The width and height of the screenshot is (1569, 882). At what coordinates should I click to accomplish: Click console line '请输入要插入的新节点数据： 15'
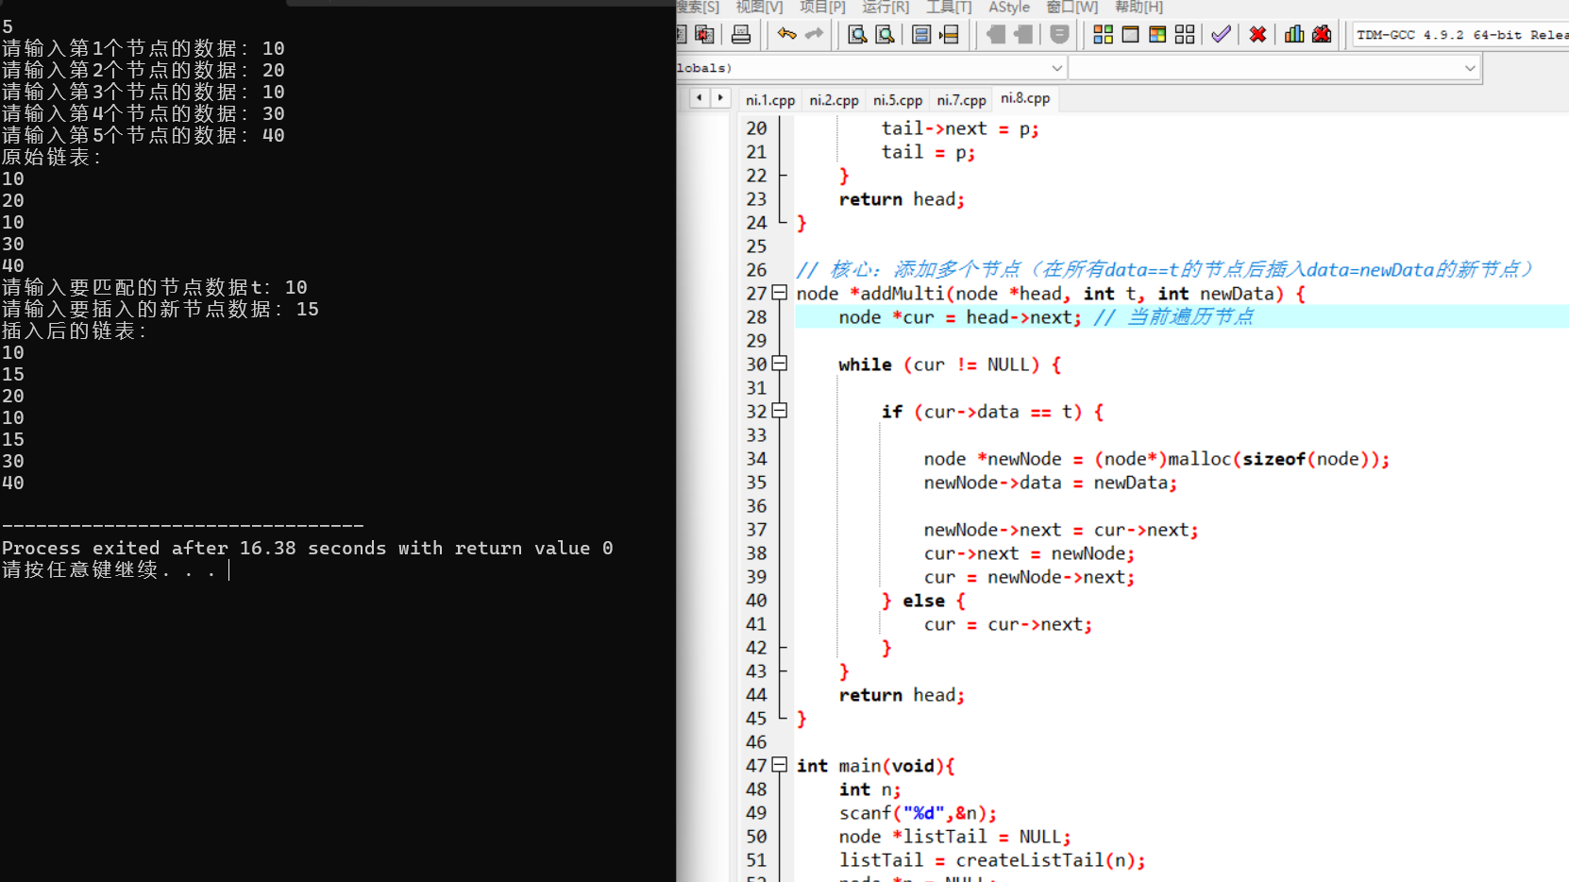tap(160, 309)
